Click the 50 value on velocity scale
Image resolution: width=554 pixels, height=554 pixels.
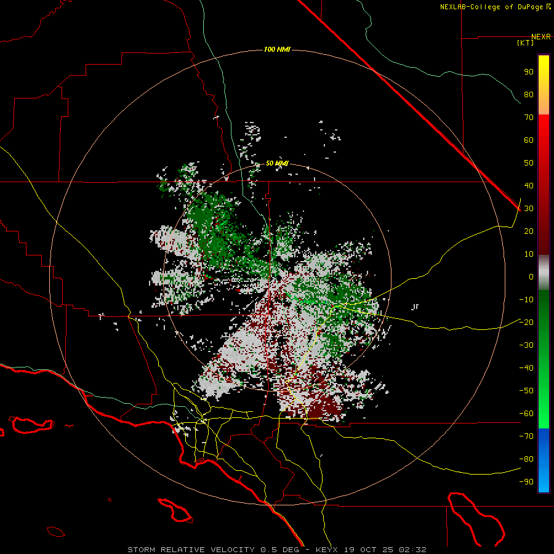(x=529, y=163)
